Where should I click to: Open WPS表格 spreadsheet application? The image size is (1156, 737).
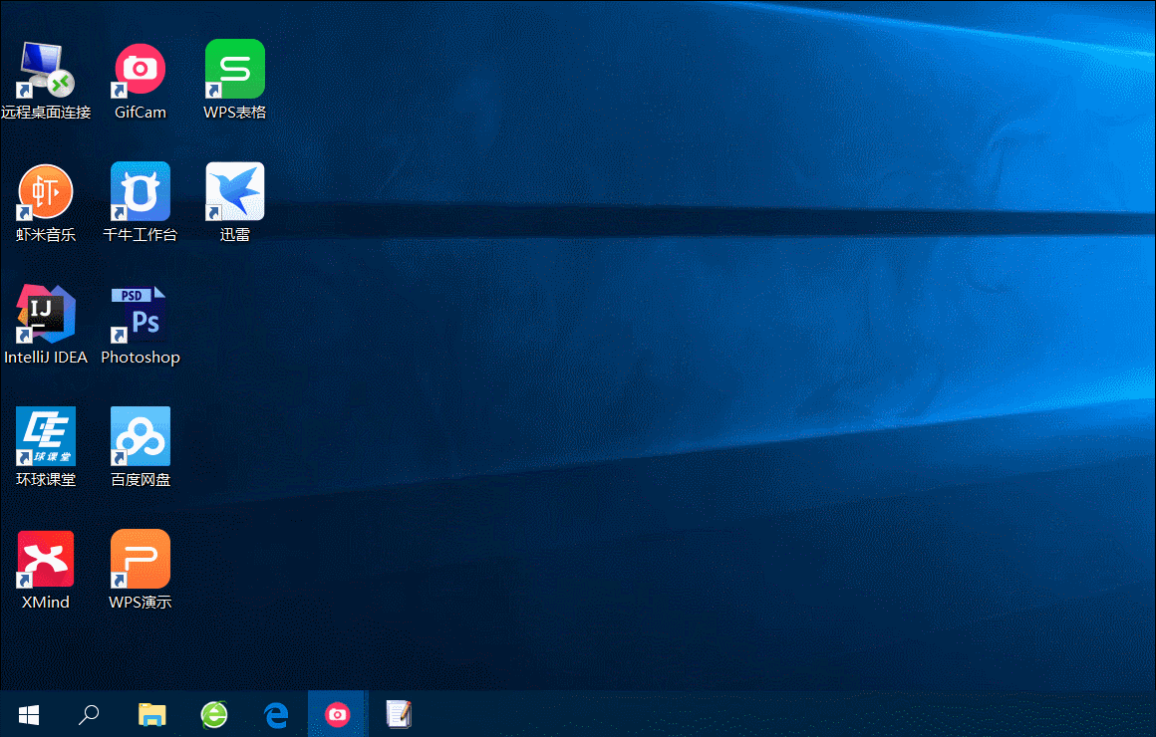click(x=234, y=68)
